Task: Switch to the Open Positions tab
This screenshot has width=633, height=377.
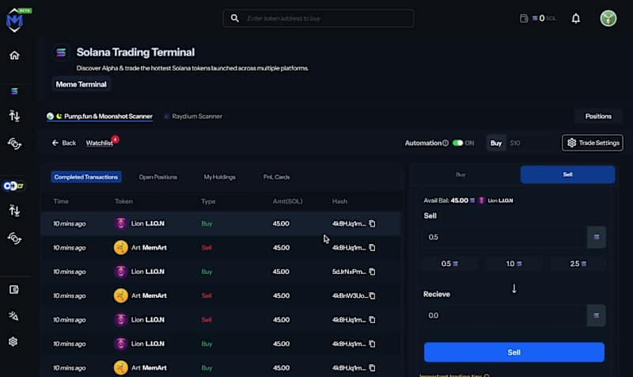Action: click(x=157, y=177)
